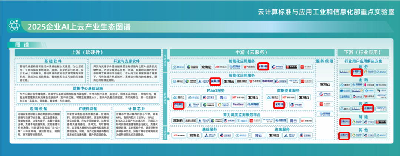Select SANGFOR logo in 算力调度监测服务平台

216,121
